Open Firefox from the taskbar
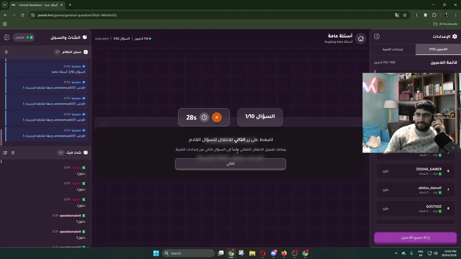Image resolution: width=461 pixels, height=259 pixels. click(x=284, y=253)
